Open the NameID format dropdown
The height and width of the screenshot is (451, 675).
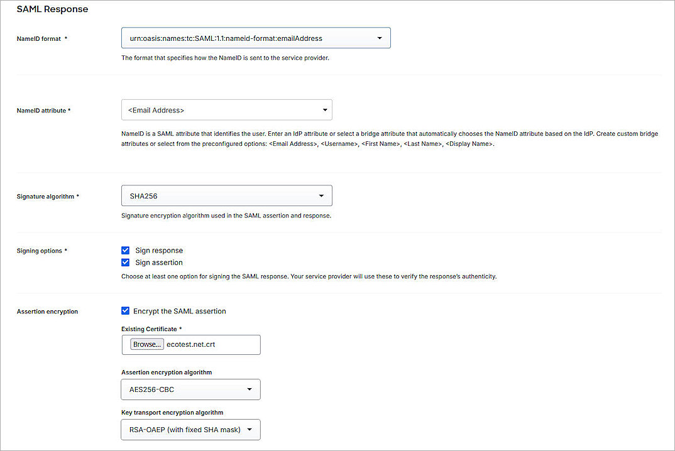click(x=255, y=38)
